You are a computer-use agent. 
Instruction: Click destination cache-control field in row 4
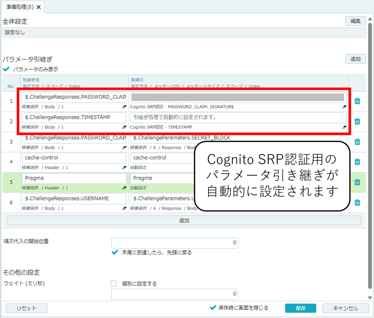[x=74, y=158]
